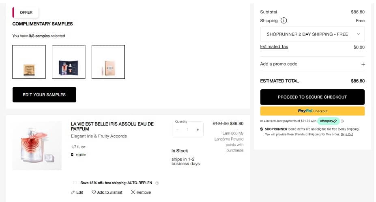Decrease quantity with the minus stepper
376x202 pixels.
pyautogui.click(x=177, y=130)
